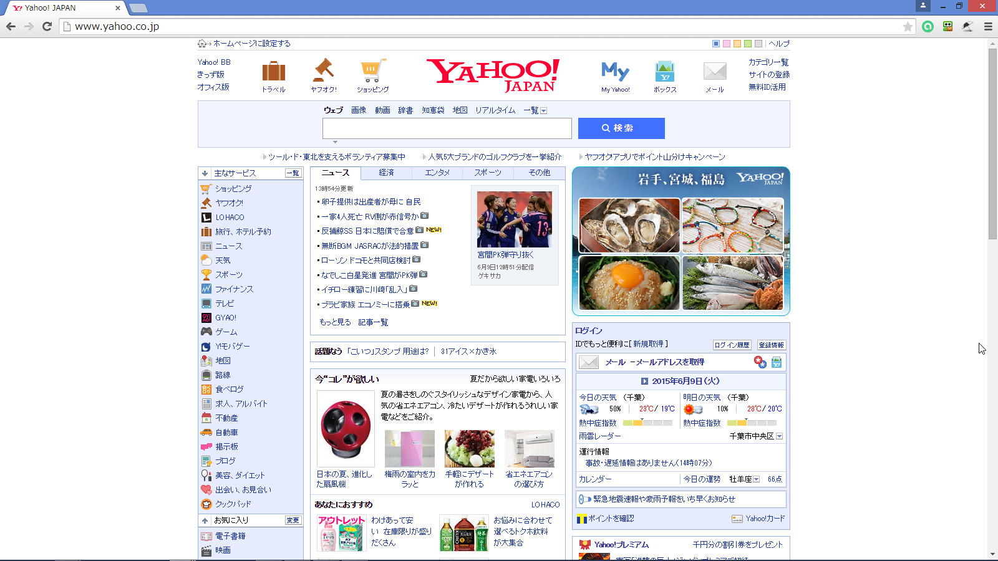Click oyster photo in 岩手,宮城,福島 banner
998x561 pixels.
click(629, 226)
